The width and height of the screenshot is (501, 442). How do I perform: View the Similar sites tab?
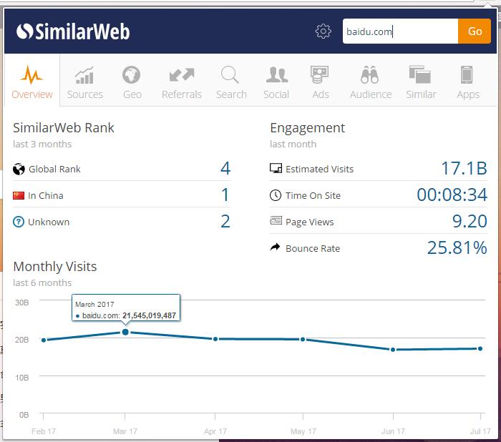click(420, 82)
